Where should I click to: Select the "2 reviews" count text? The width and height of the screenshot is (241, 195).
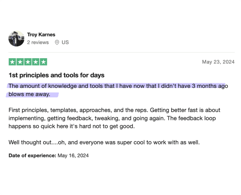(38, 42)
